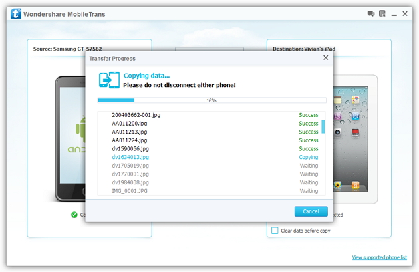Select file AA011224.jpg
This screenshot has height=272, width=419.
click(129, 140)
